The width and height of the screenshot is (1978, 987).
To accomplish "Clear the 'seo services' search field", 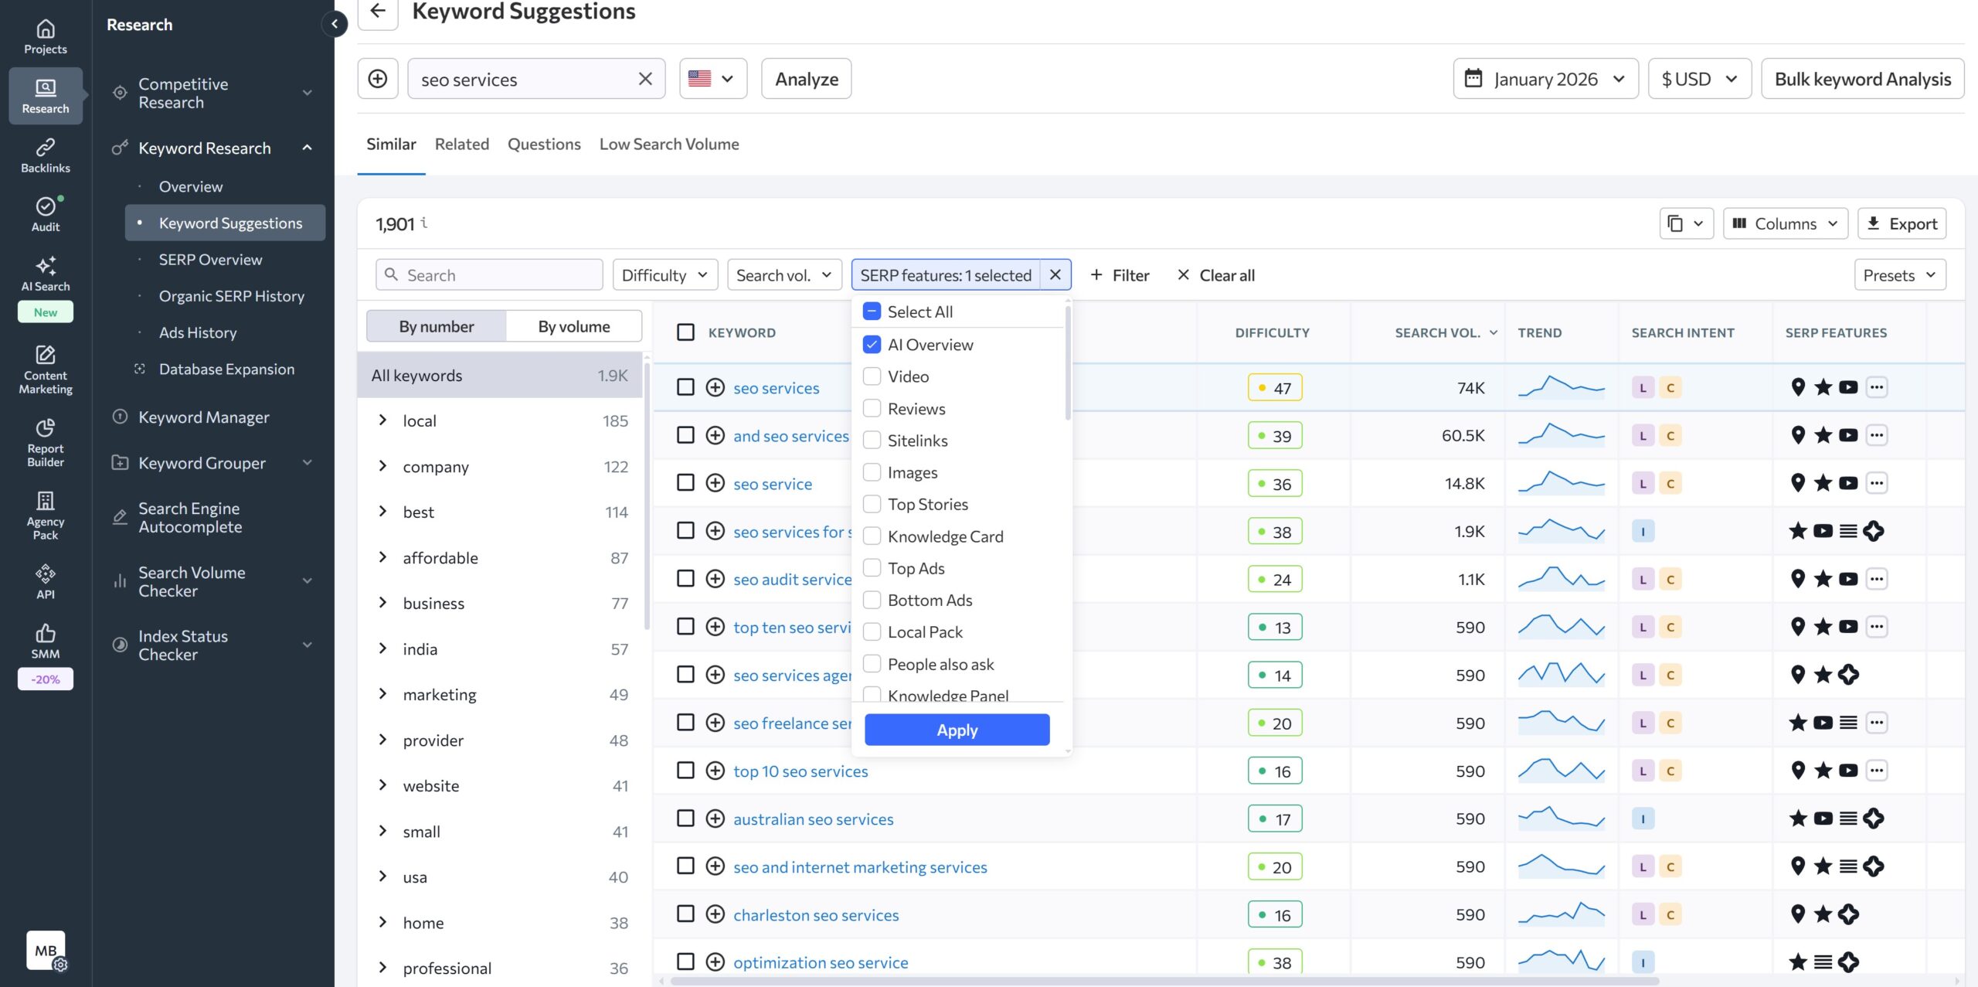I will click(645, 79).
